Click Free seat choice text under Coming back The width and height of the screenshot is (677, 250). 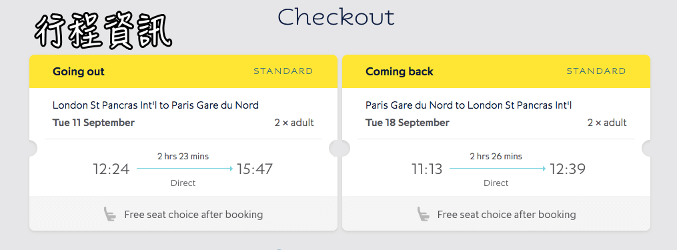[x=506, y=215]
